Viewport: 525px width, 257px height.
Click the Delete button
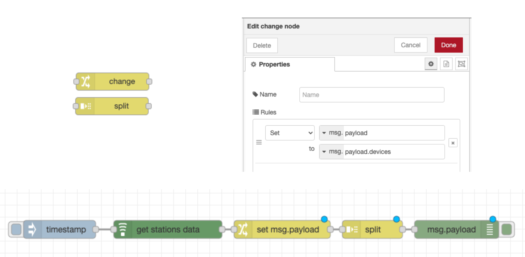click(x=262, y=46)
